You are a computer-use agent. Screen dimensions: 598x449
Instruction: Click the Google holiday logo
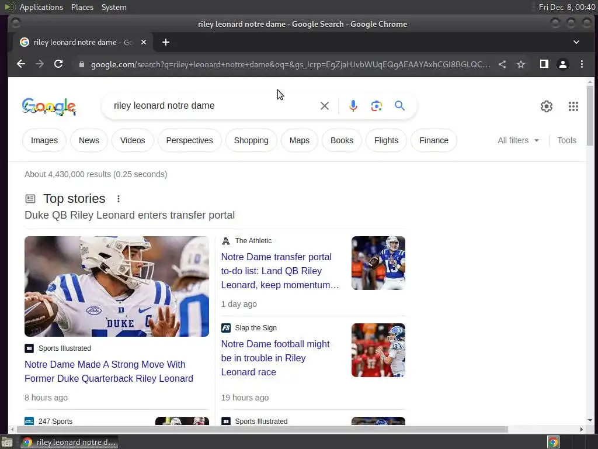click(49, 106)
